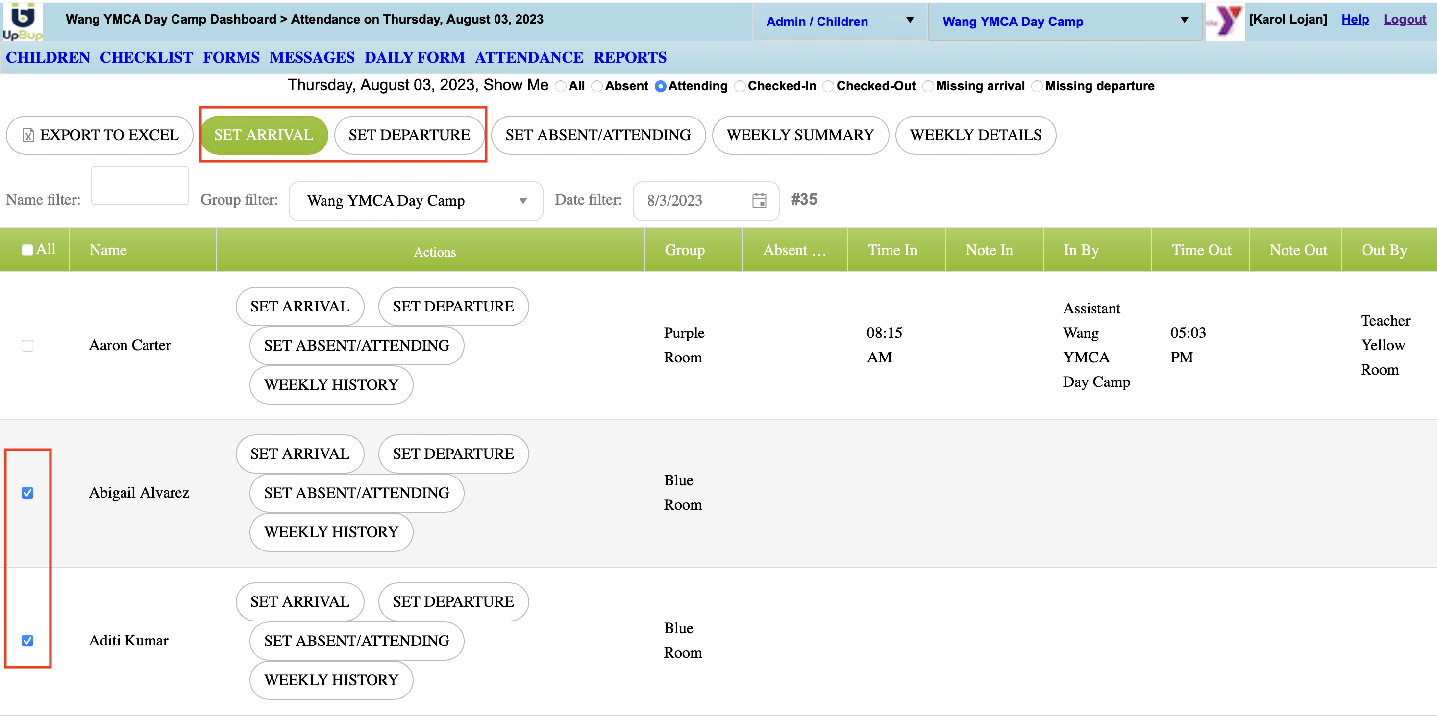Screen dimensions: 1437x717
Task: Open the ATTENDANCE menu
Action: coord(529,57)
